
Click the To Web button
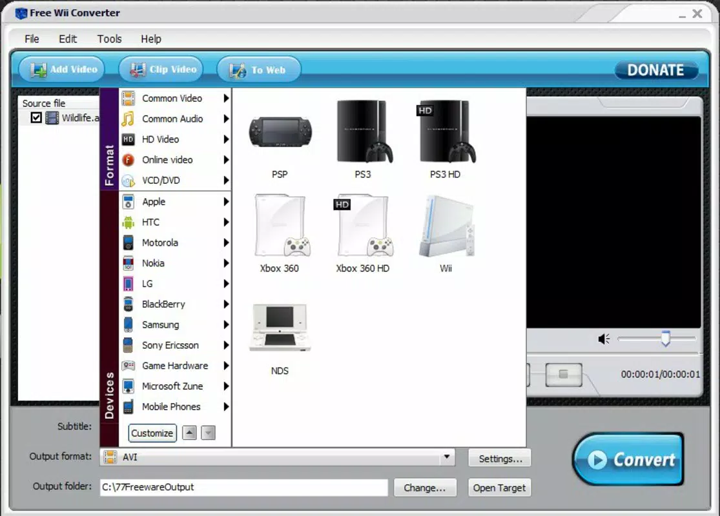259,70
